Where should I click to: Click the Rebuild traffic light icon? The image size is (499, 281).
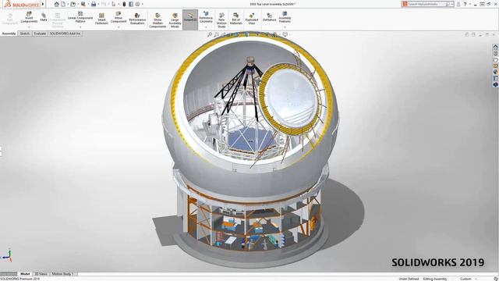124,4
